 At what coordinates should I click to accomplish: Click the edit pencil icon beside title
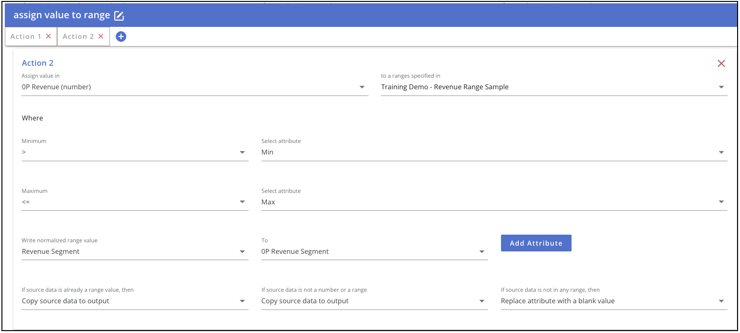click(119, 16)
